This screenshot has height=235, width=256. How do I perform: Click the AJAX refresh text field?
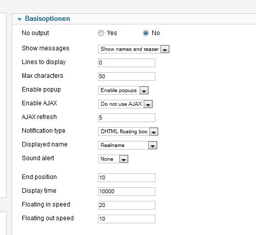pos(126,118)
